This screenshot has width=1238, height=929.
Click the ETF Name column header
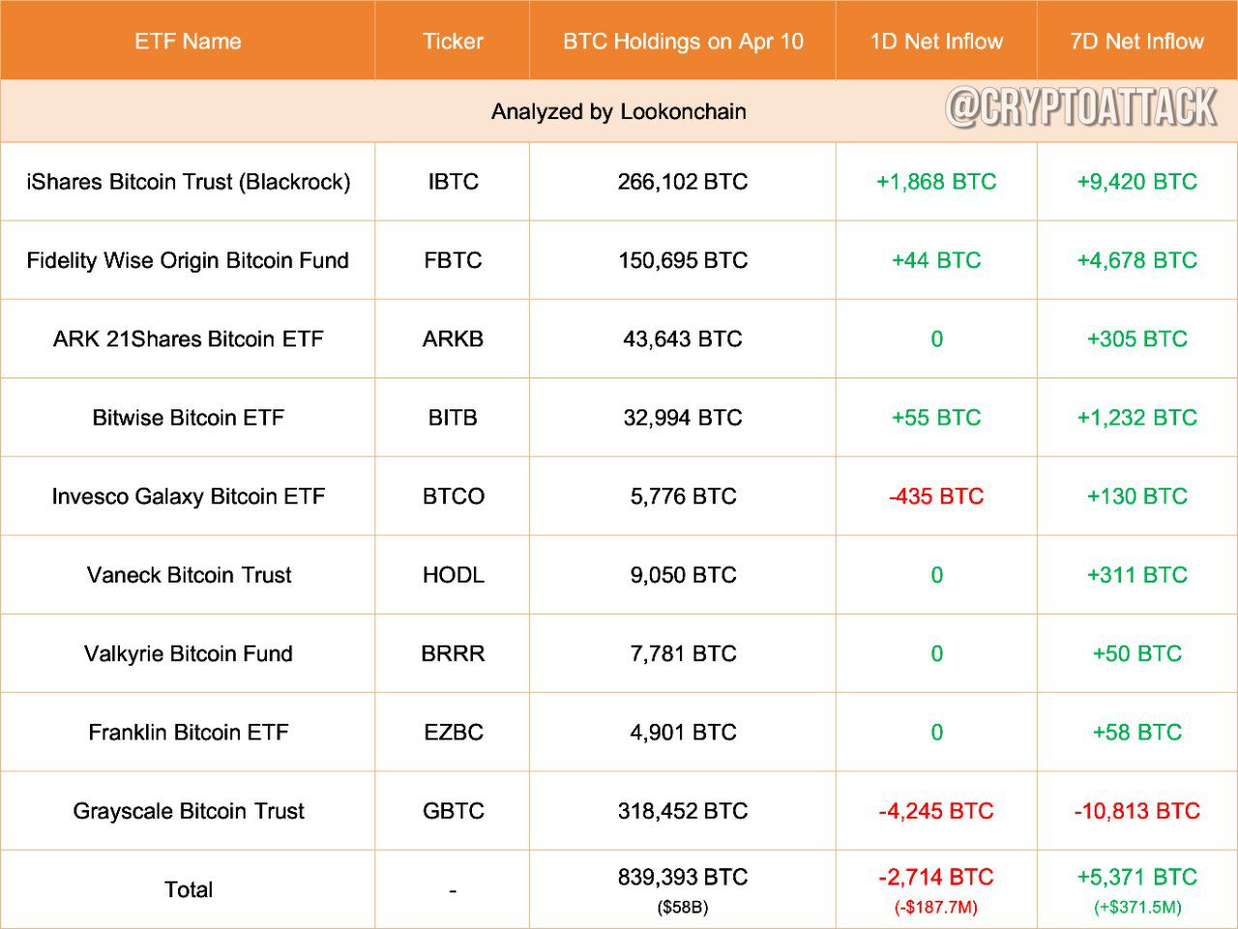(188, 42)
